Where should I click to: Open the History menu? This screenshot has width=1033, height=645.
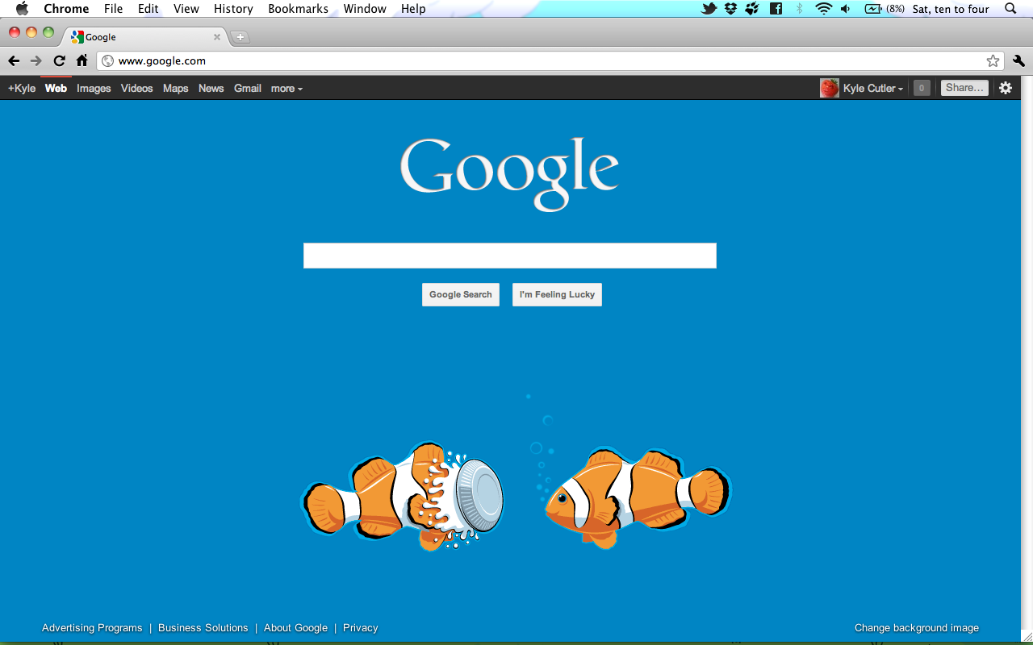[x=233, y=9]
